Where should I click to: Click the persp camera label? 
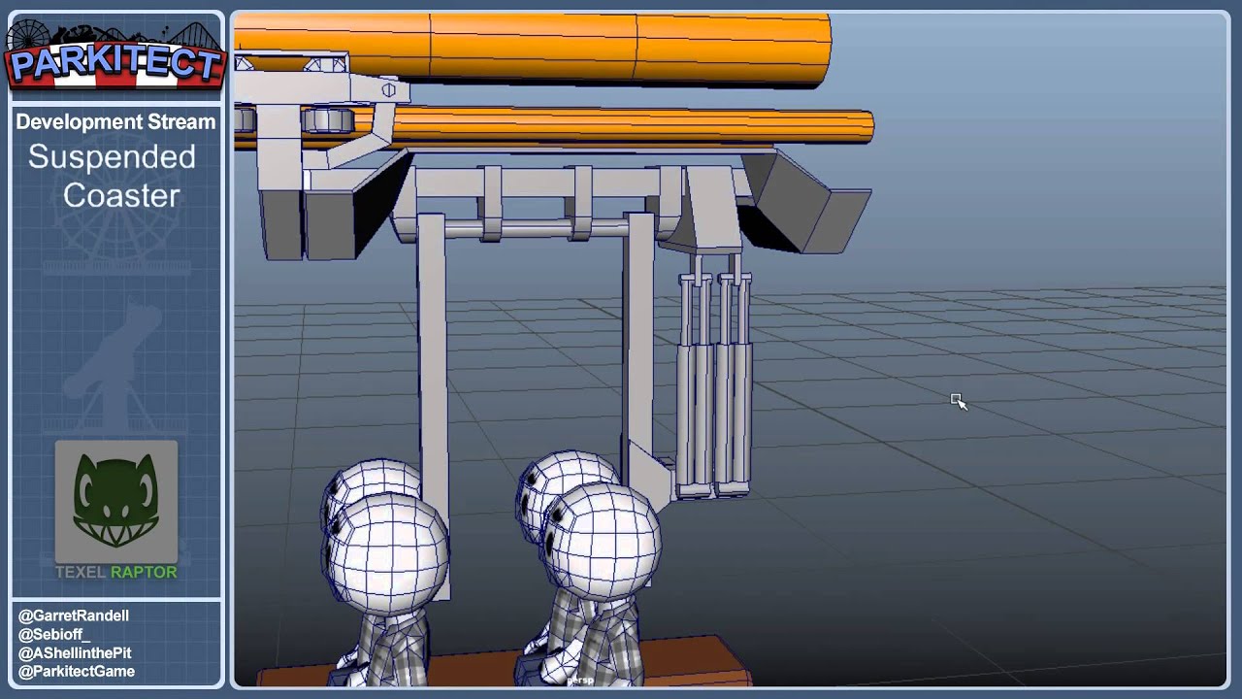(579, 681)
